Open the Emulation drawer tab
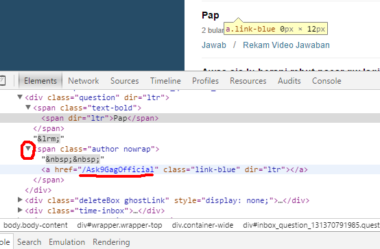Image resolution: width=380 pixels, height=249 pixels. click(67, 242)
